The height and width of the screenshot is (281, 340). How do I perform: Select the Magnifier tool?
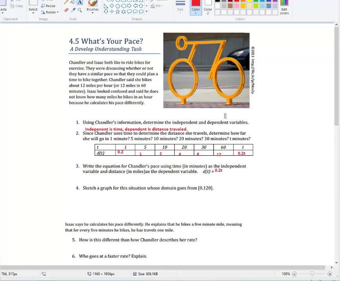point(80,10)
